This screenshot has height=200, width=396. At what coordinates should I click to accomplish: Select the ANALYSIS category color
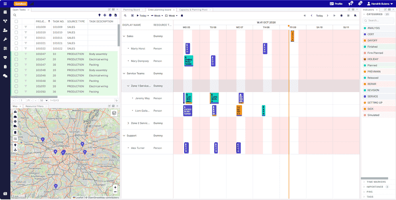[x=365, y=28]
